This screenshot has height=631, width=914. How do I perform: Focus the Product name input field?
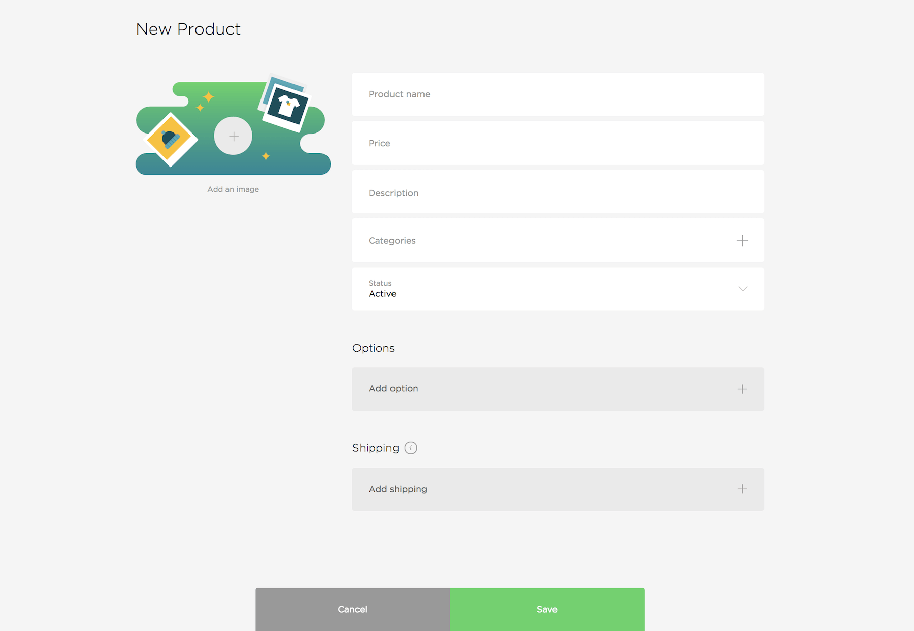click(558, 94)
